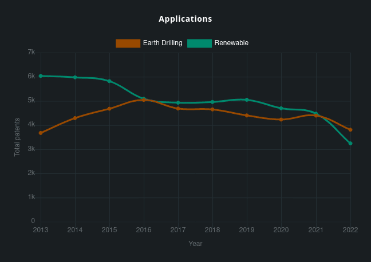Click the Earth Drilling 2018 data marker
The height and width of the screenshot is (262, 371).
click(212, 109)
